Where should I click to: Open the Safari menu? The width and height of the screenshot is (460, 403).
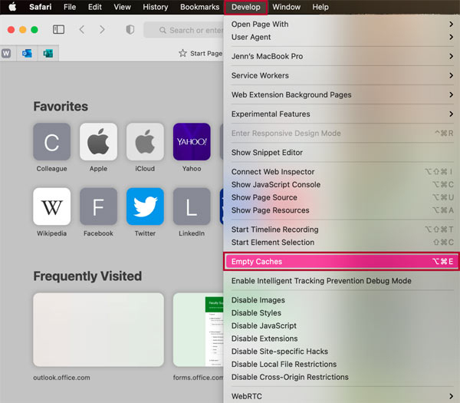[x=40, y=7]
